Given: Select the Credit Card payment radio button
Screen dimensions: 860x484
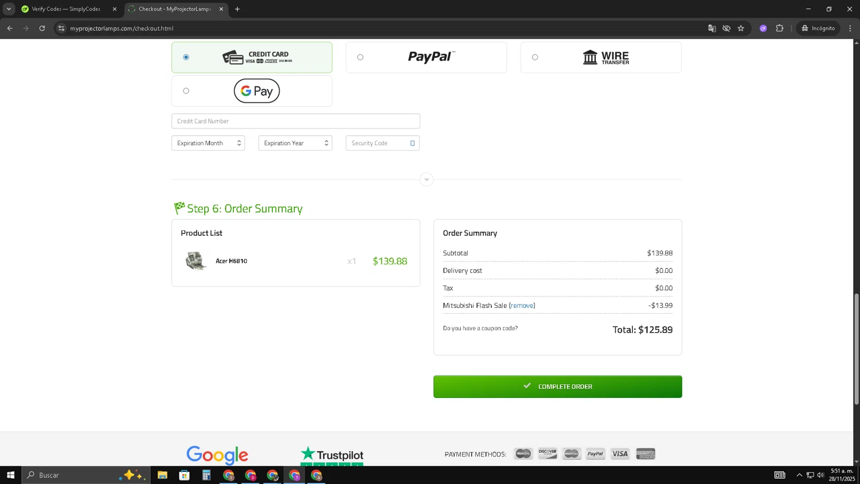Looking at the screenshot, I should point(186,57).
